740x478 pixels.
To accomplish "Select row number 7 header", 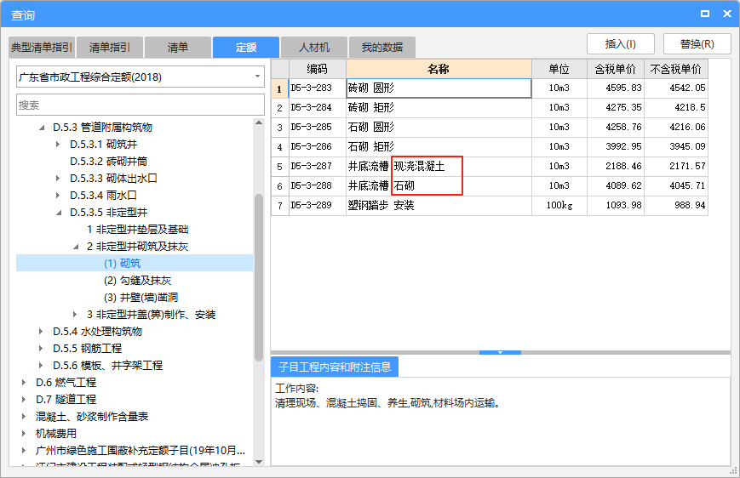I will click(x=279, y=206).
